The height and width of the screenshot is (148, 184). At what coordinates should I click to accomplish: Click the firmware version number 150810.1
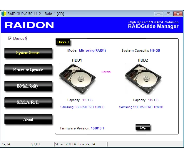click(x=97, y=128)
